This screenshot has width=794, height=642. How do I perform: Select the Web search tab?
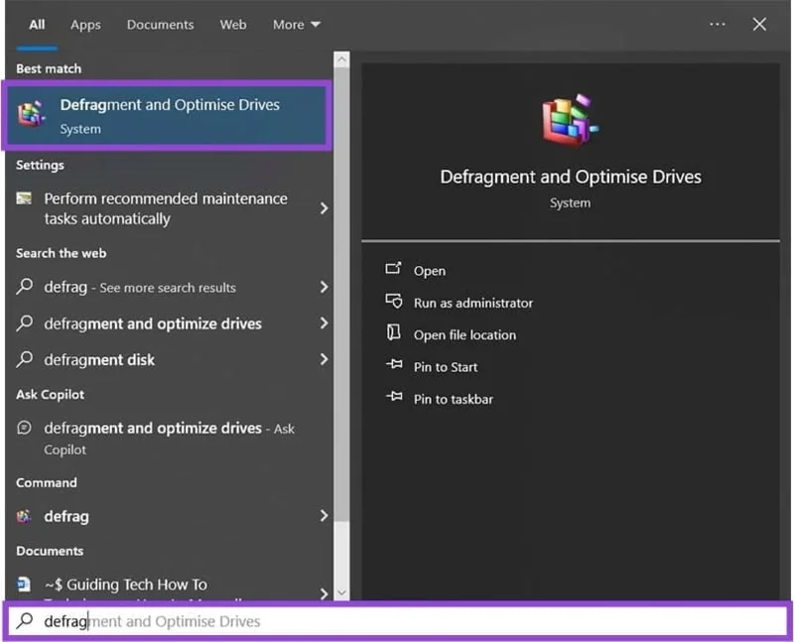tap(233, 25)
